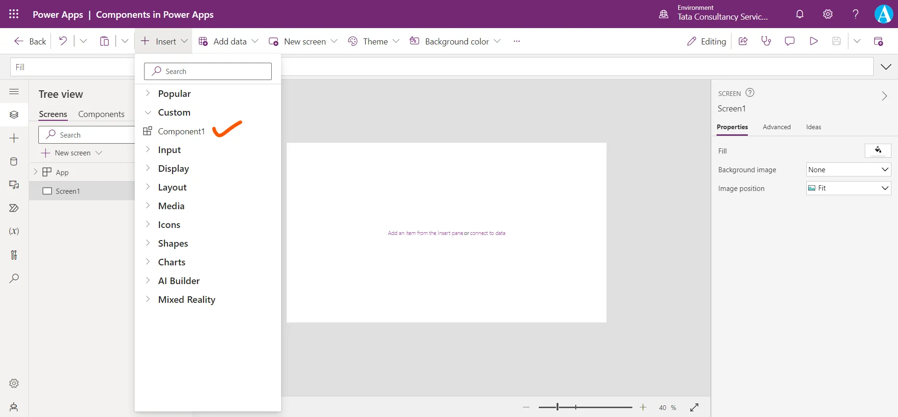Image resolution: width=898 pixels, height=417 pixels.
Task: Open the Comments icon
Action: click(x=789, y=41)
